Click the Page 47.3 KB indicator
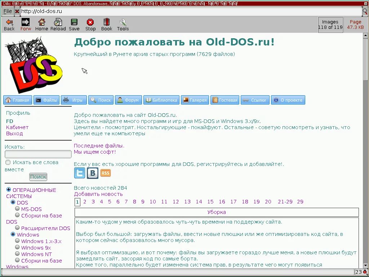 (x=355, y=25)
